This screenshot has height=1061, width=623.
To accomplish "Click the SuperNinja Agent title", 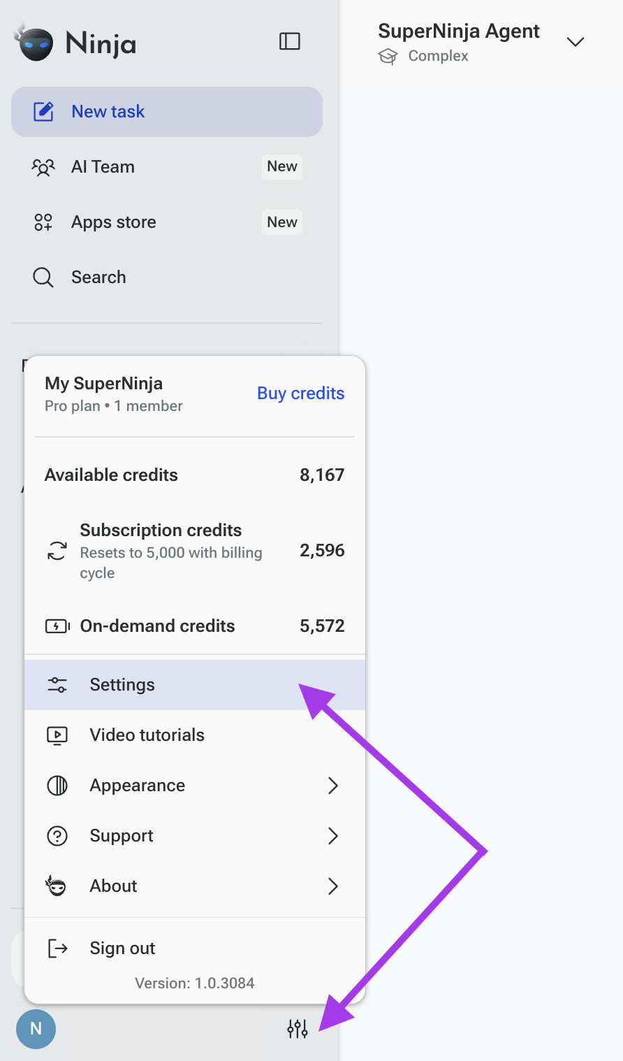I will point(459,31).
